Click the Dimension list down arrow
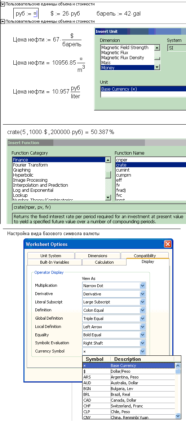 (157, 68)
